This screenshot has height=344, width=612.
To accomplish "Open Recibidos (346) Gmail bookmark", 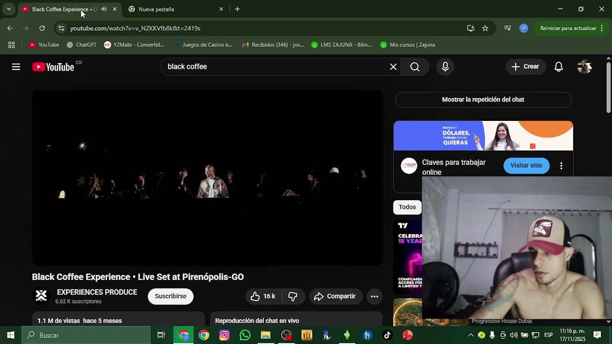I will (273, 45).
